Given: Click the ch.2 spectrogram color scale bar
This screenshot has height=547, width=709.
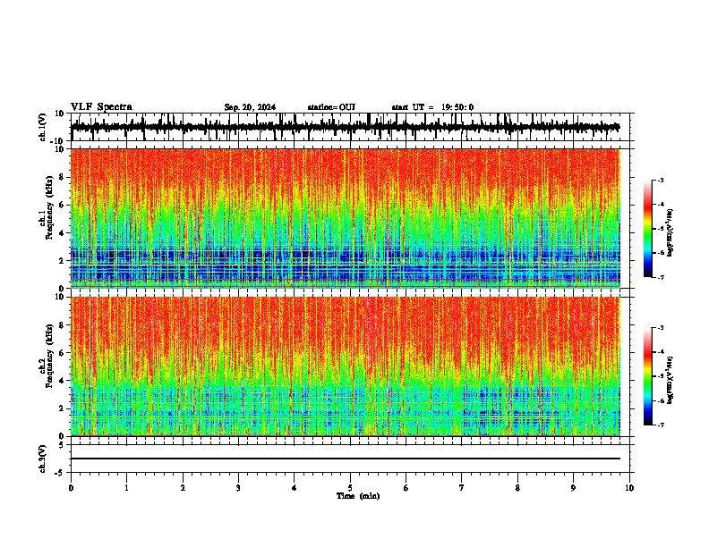Looking at the screenshot, I should click(647, 376).
